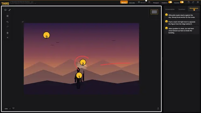201x113 pixels.
Task: Open the revision selector with grid icon
Action: click(x=142, y=3)
